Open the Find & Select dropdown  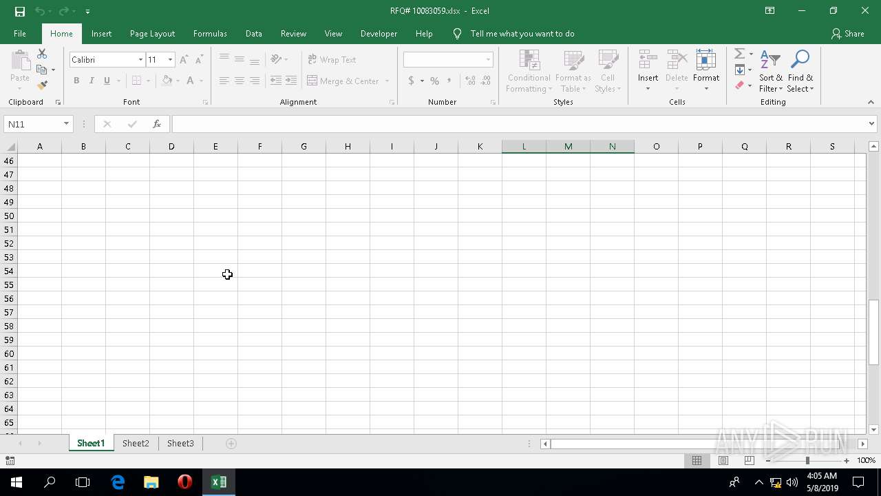coord(800,72)
